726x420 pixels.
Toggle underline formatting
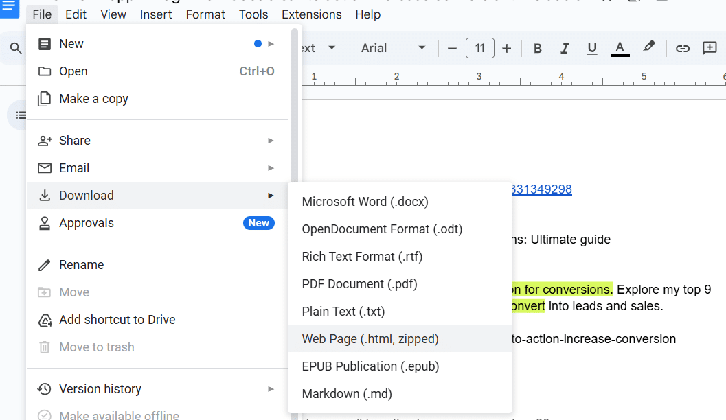tap(592, 48)
